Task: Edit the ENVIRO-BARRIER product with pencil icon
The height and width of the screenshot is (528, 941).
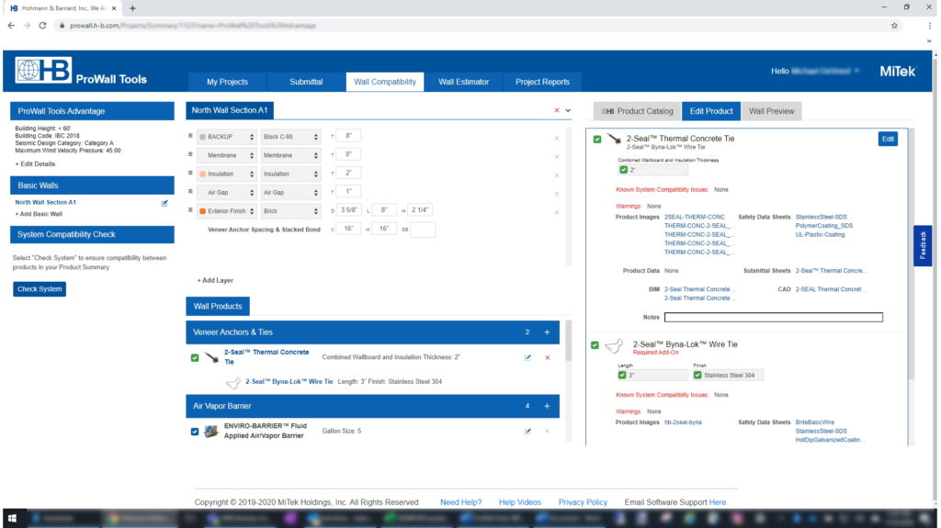Action: point(527,432)
